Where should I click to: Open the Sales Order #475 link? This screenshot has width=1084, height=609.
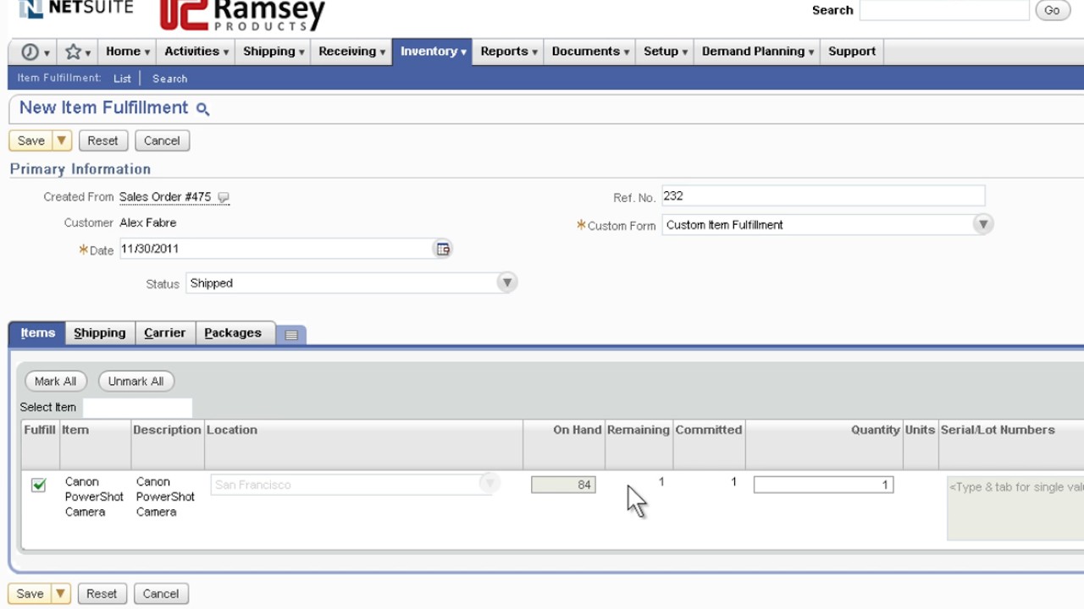tap(165, 197)
